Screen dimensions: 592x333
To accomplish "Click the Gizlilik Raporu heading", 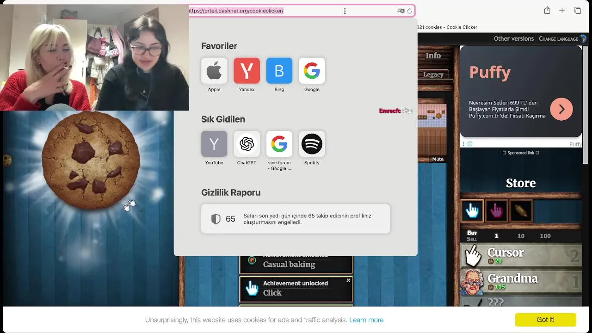I will tap(231, 192).
